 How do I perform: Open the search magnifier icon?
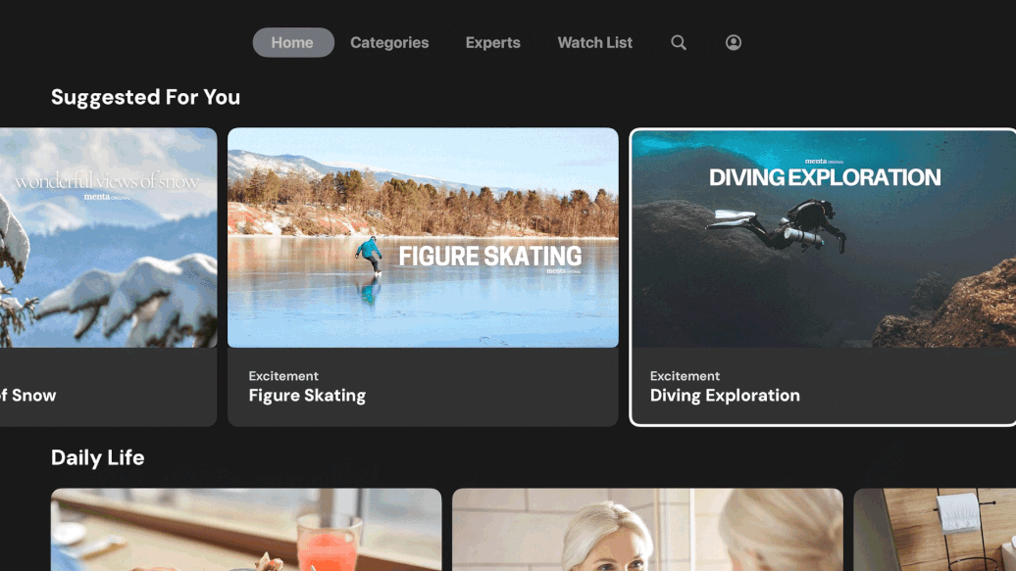(x=679, y=43)
